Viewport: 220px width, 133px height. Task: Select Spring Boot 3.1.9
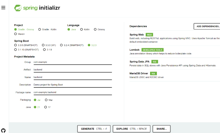click(48, 50)
